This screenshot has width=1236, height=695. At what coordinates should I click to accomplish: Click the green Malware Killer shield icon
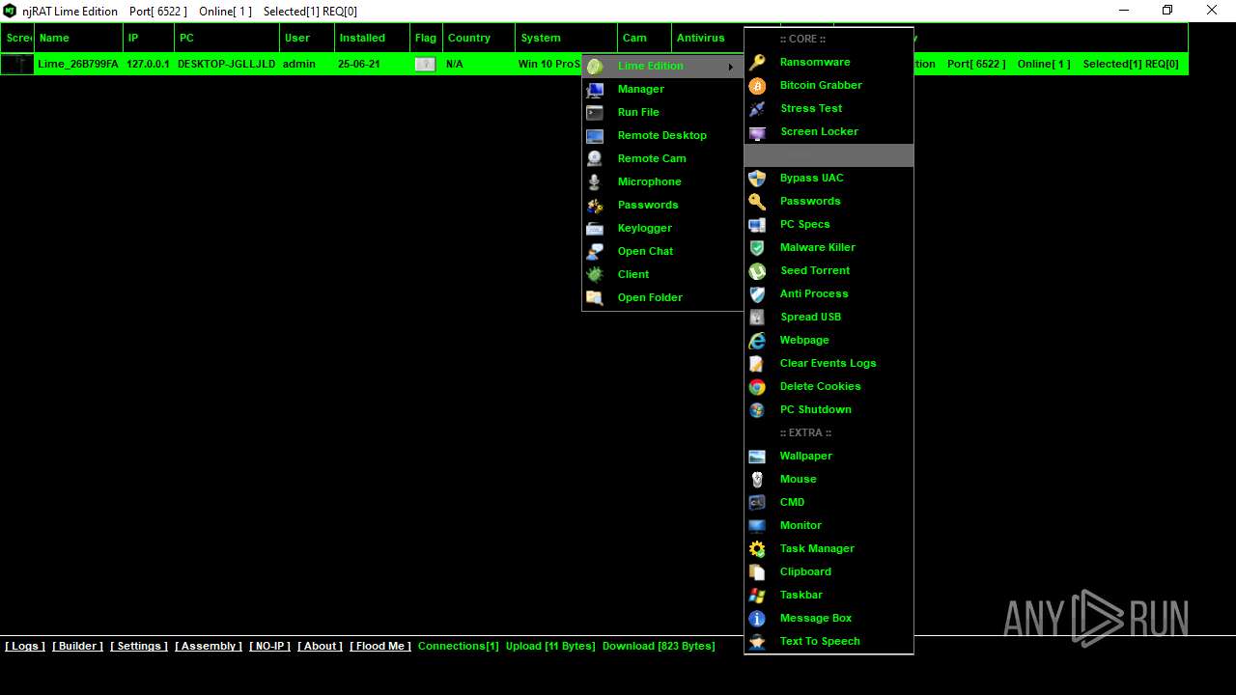coord(758,247)
